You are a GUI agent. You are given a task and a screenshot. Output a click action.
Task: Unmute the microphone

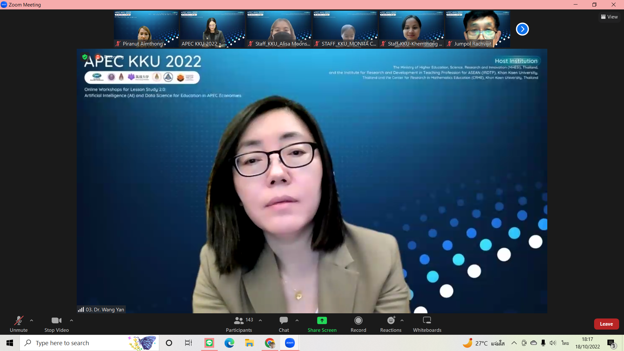(x=19, y=324)
